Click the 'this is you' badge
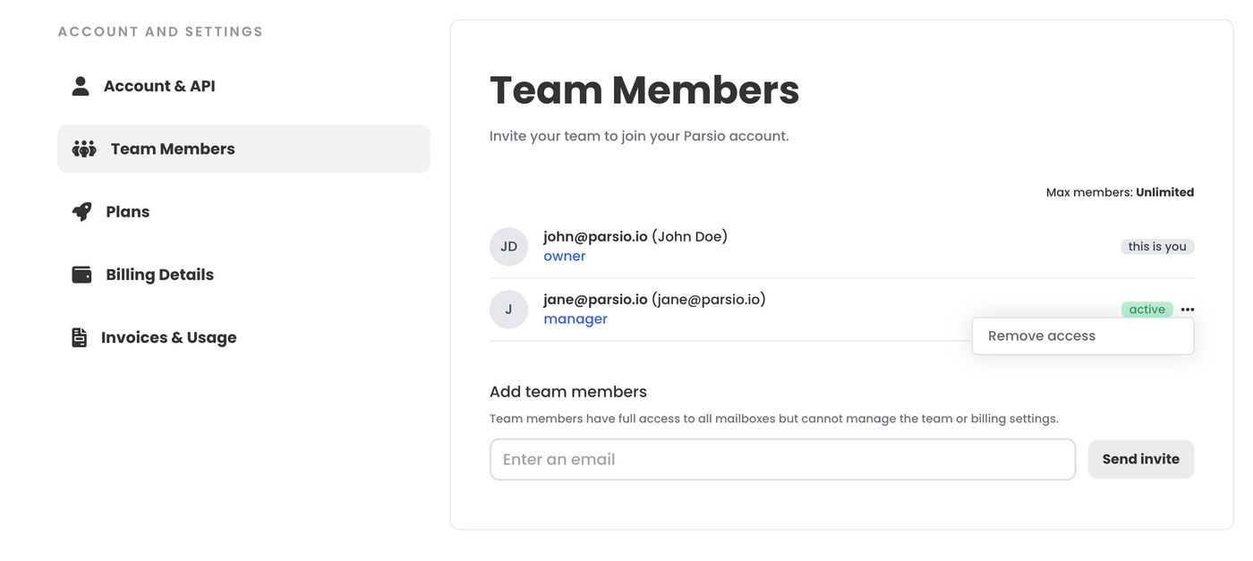Viewport: 1253px width, 561px height. click(1156, 247)
